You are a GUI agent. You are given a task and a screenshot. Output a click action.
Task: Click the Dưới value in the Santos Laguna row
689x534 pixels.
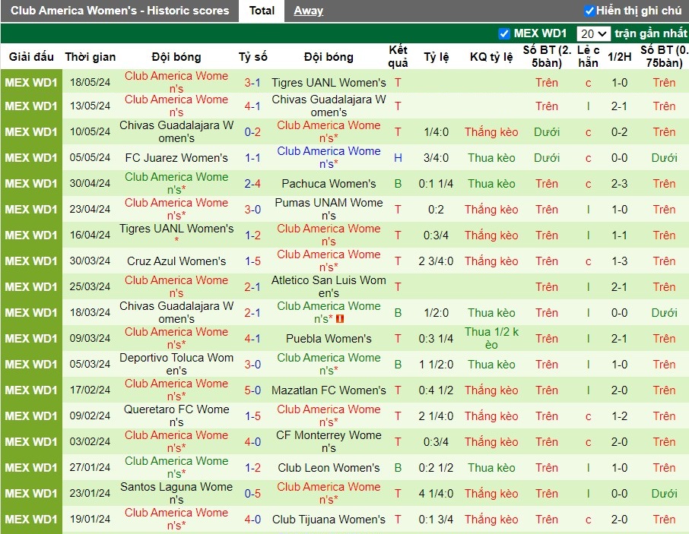coord(664,493)
